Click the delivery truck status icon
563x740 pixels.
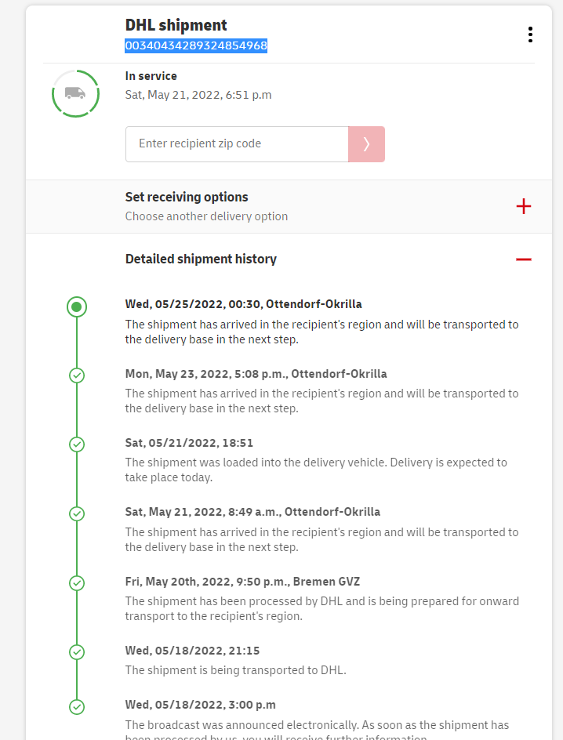[x=75, y=93]
